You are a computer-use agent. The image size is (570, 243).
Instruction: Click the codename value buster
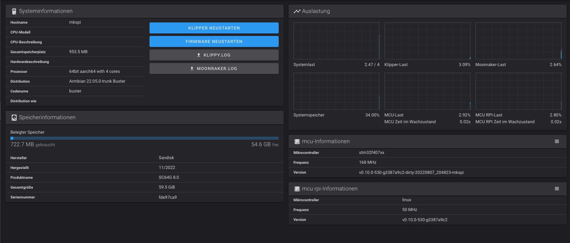coord(75,91)
